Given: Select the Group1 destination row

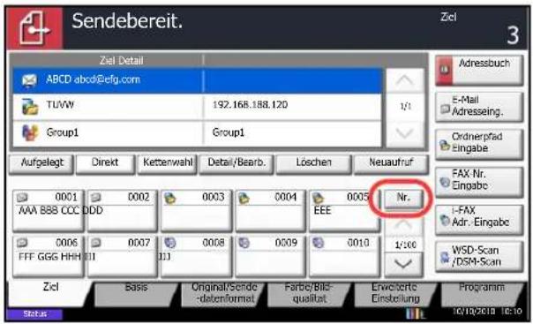Looking at the screenshot, I should coord(197,133).
